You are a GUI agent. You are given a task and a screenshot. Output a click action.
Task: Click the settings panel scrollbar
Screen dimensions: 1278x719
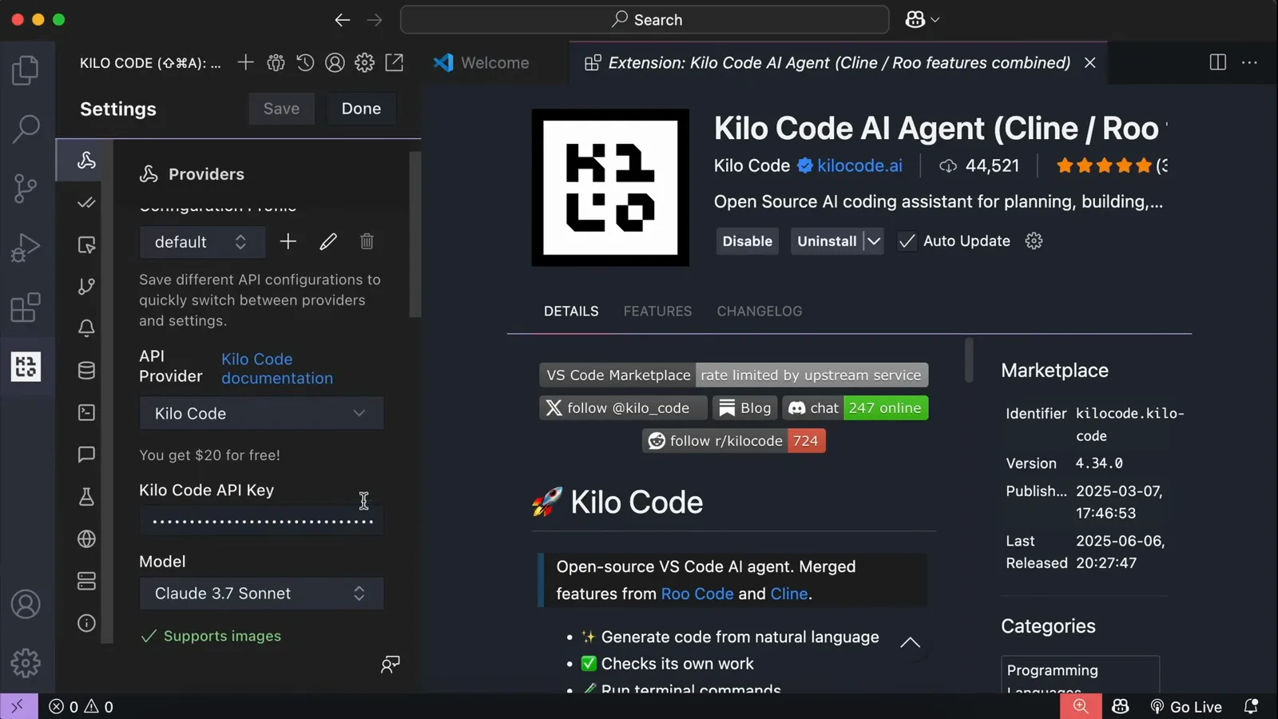pyautogui.click(x=415, y=236)
